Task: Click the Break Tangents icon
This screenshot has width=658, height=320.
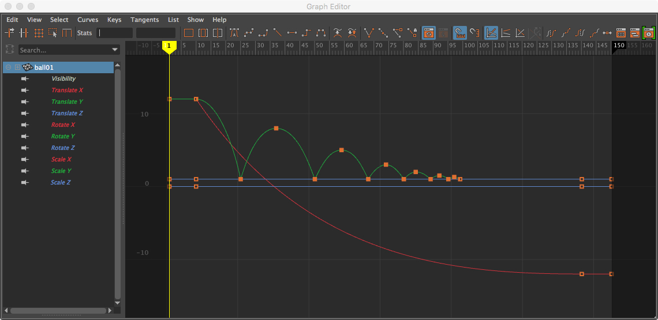Action: pyautogui.click(x=368, y=33)
